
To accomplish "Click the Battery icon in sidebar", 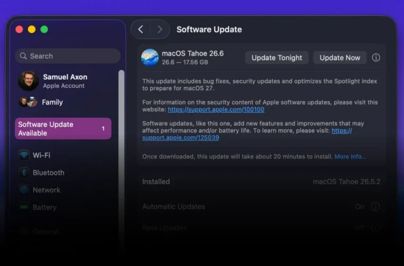I will pyautogui.click(x=24, y=207).
